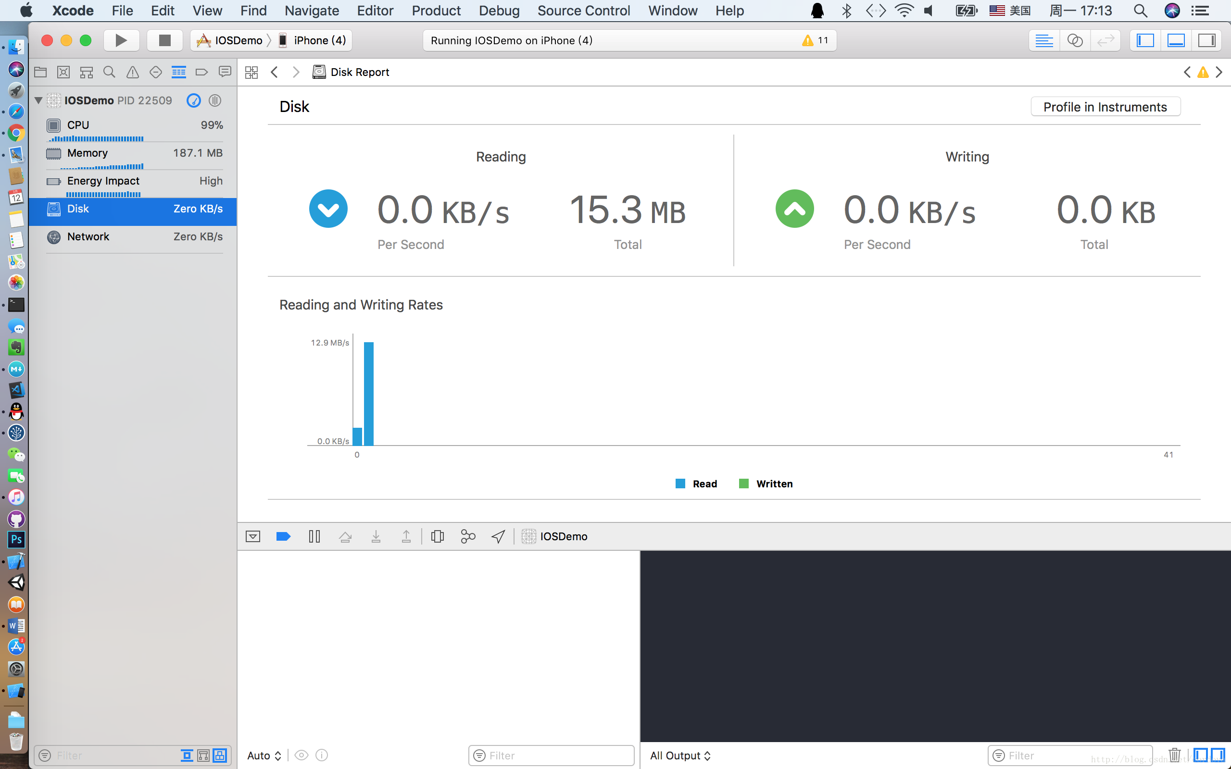Switch to the Version editor

click(x=1105, y=40)
